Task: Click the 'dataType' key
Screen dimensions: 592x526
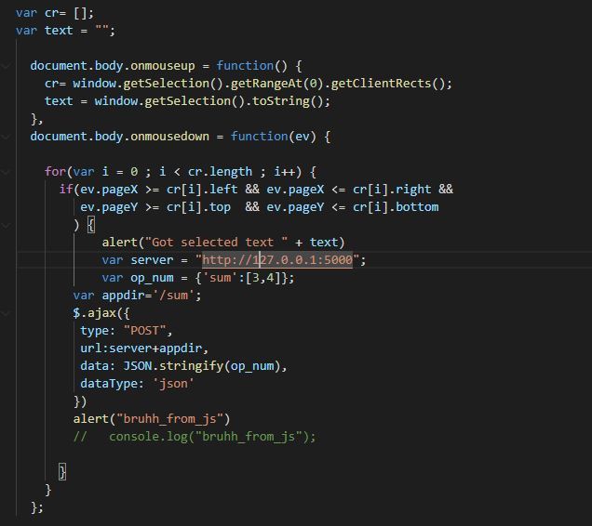Action: click(x=108, y=384)
